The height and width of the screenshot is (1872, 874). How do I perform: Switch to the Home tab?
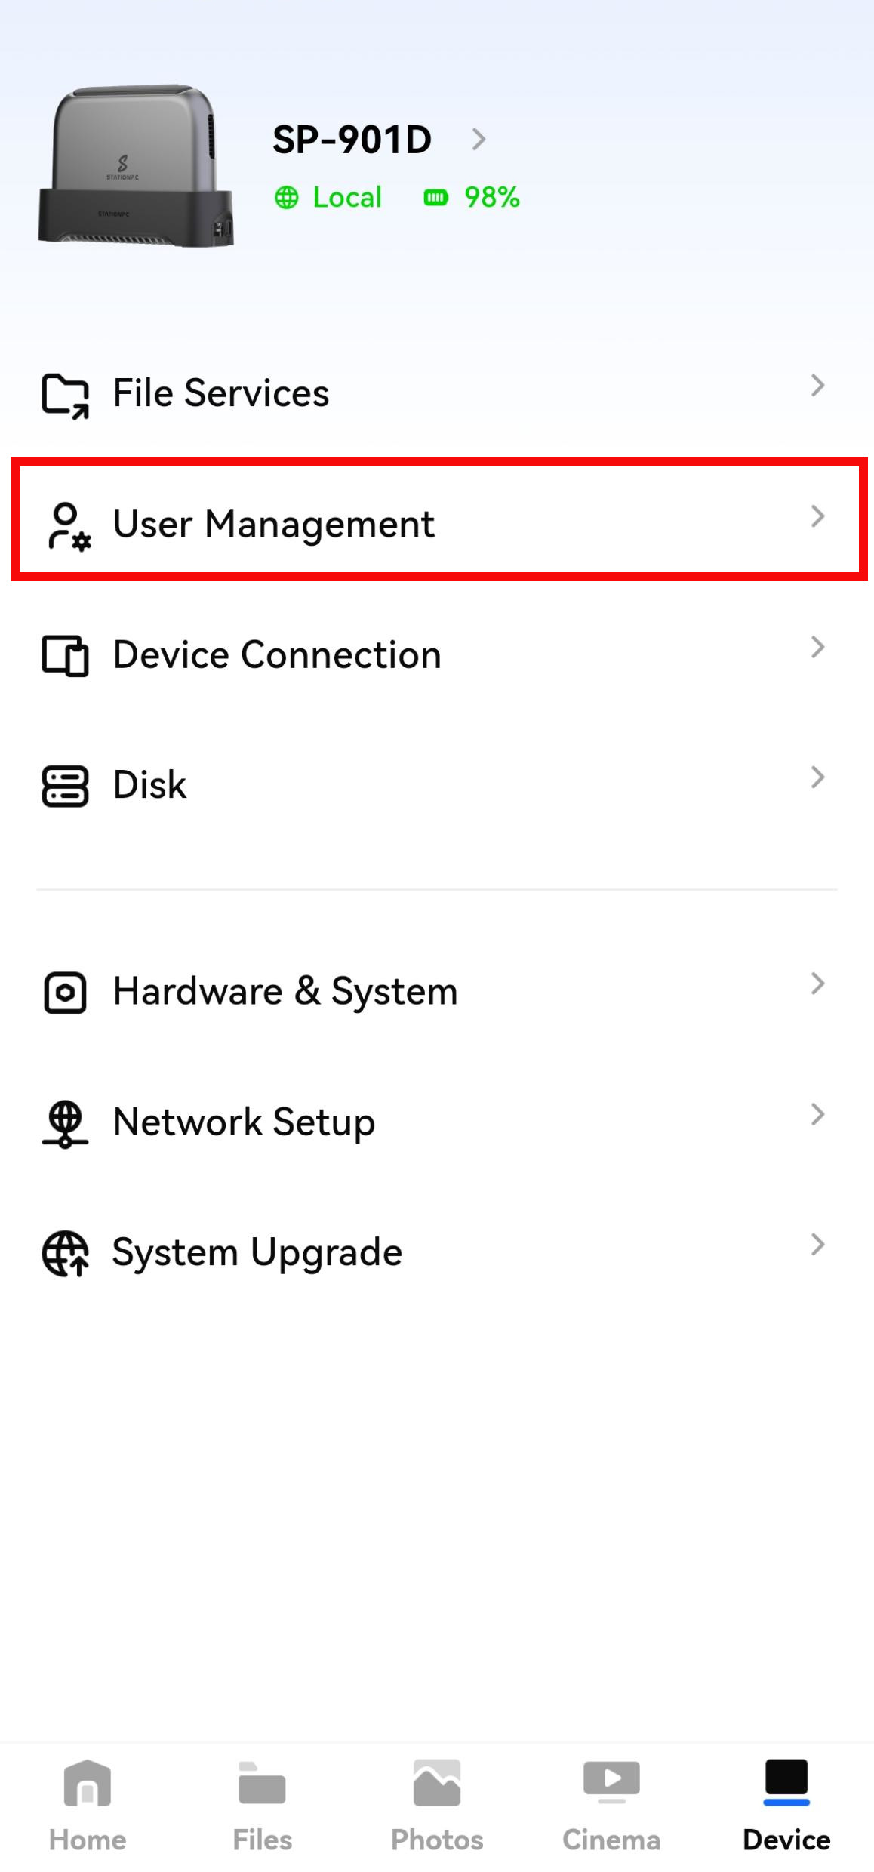pyautogui.click(x=88, y=1806)
